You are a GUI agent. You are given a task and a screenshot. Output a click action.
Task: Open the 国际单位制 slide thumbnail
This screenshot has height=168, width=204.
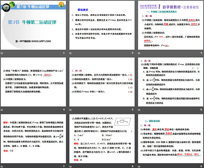point(170,138)
